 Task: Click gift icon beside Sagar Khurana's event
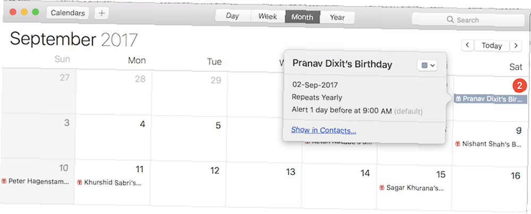382,187
